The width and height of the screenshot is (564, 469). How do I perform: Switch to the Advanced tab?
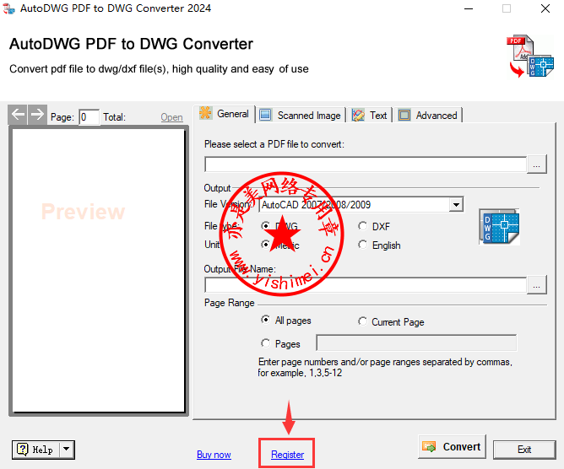click(x=428, y=116)
